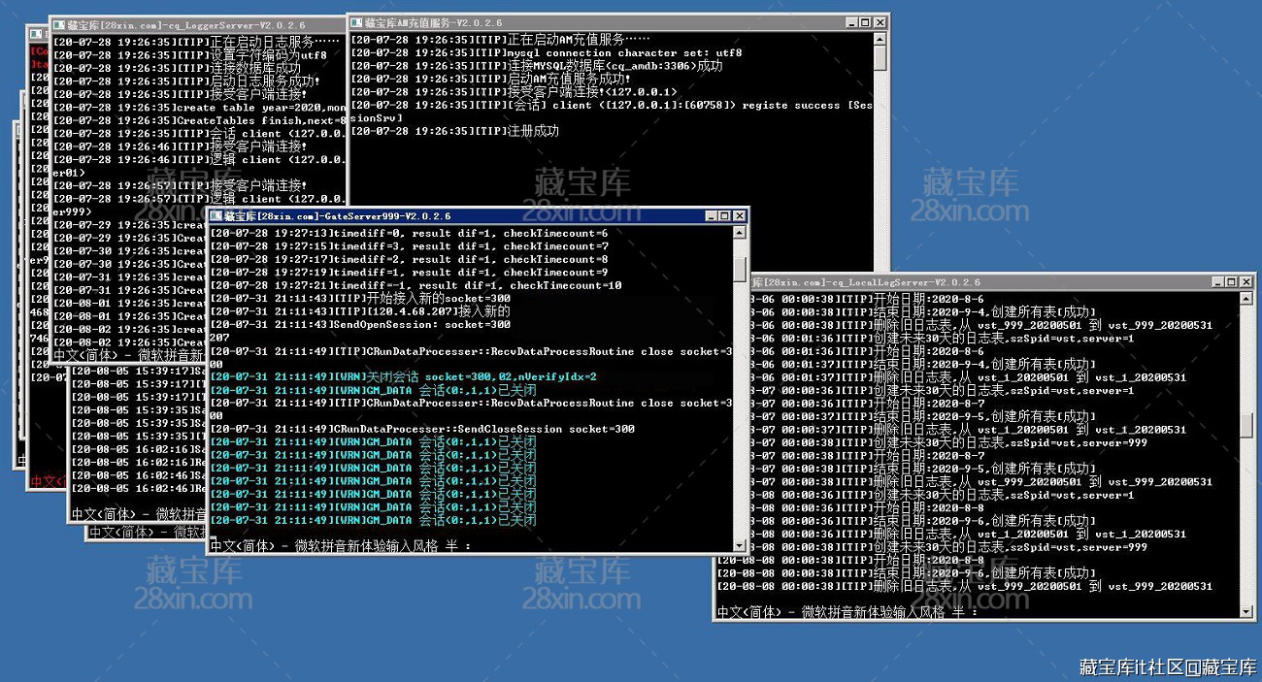Click the GateServer999 scrollbar up arrow
The image size is (1262, 682).
click(x=740, y=232)
